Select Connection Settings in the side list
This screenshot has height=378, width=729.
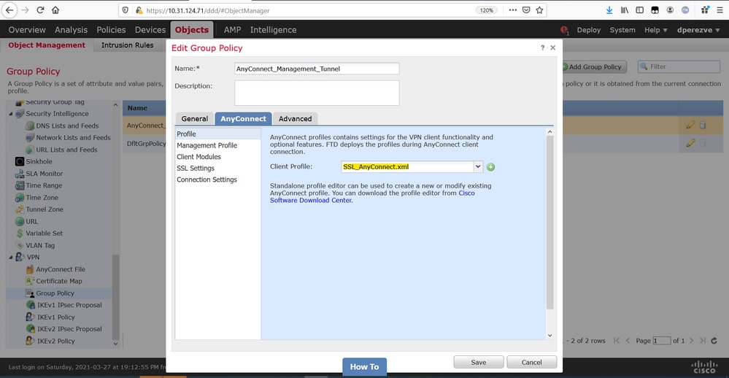[207, 180]
